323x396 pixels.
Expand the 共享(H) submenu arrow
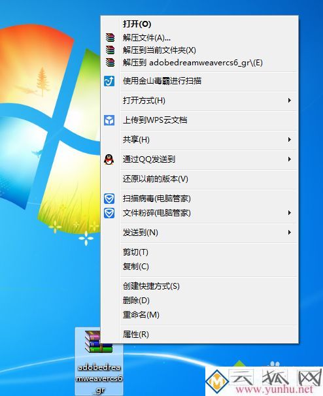pos(290,140)
